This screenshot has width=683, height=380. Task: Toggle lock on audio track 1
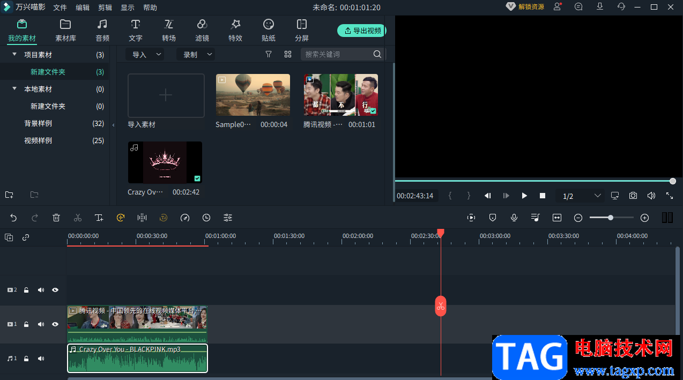pyautogui.click(x=26, y=359)
